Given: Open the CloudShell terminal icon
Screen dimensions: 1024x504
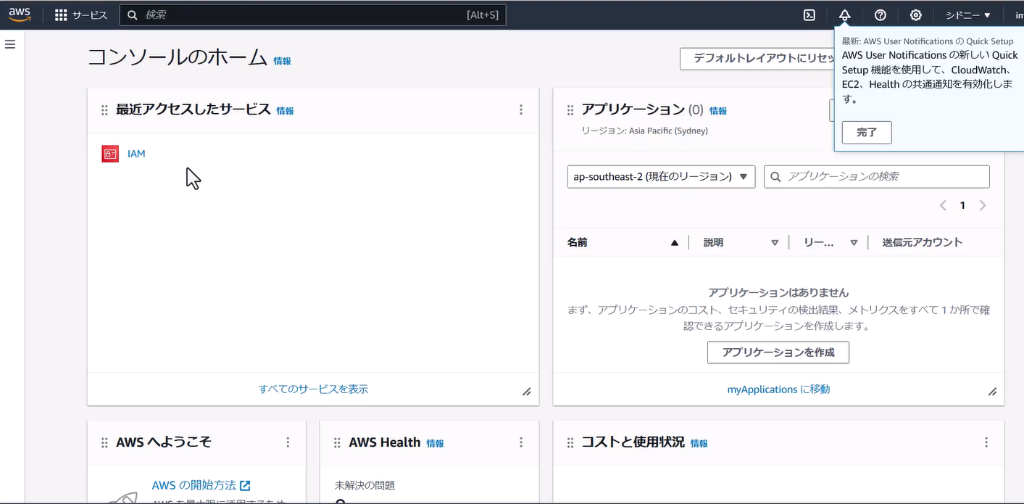Looking at the screenshot, I should [809, 15].
